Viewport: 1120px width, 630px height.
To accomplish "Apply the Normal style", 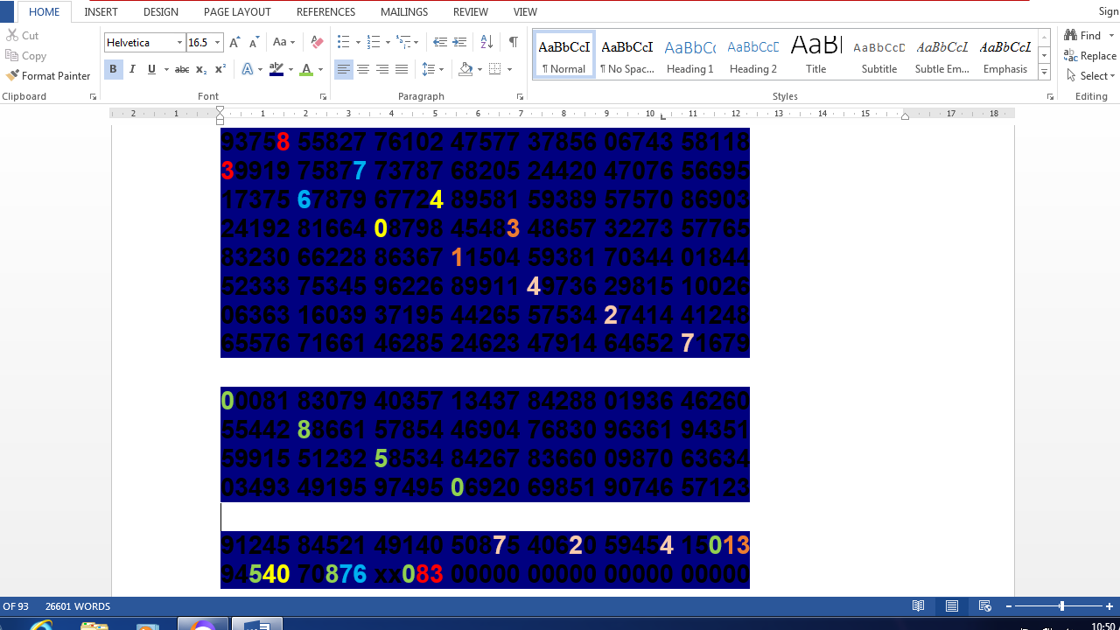I will point(563,55).
